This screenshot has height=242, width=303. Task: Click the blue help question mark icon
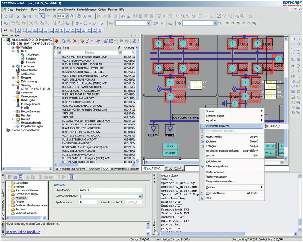click(90, 16)
